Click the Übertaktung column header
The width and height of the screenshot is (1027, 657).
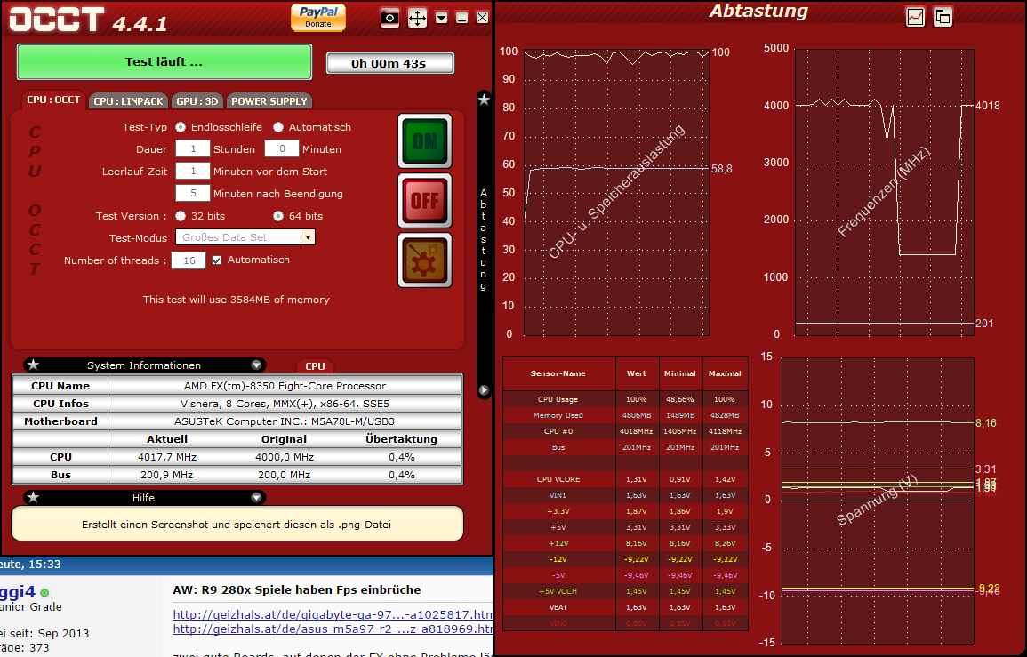(x=402, y=439)
